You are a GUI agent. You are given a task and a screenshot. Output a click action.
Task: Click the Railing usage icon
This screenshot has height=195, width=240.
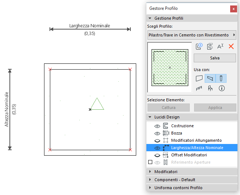pyautogui.click(x=199, y=88)
